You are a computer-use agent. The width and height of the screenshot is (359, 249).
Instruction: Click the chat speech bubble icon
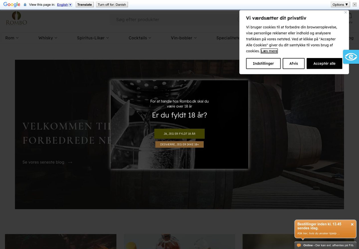299,245
